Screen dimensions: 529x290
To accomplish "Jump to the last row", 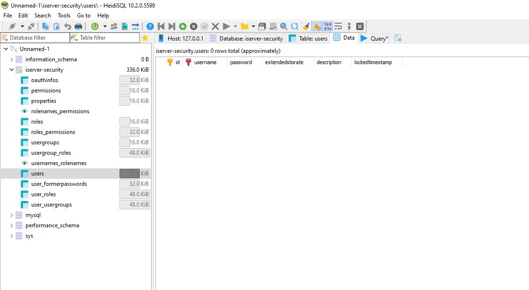I will pos(172,26).
